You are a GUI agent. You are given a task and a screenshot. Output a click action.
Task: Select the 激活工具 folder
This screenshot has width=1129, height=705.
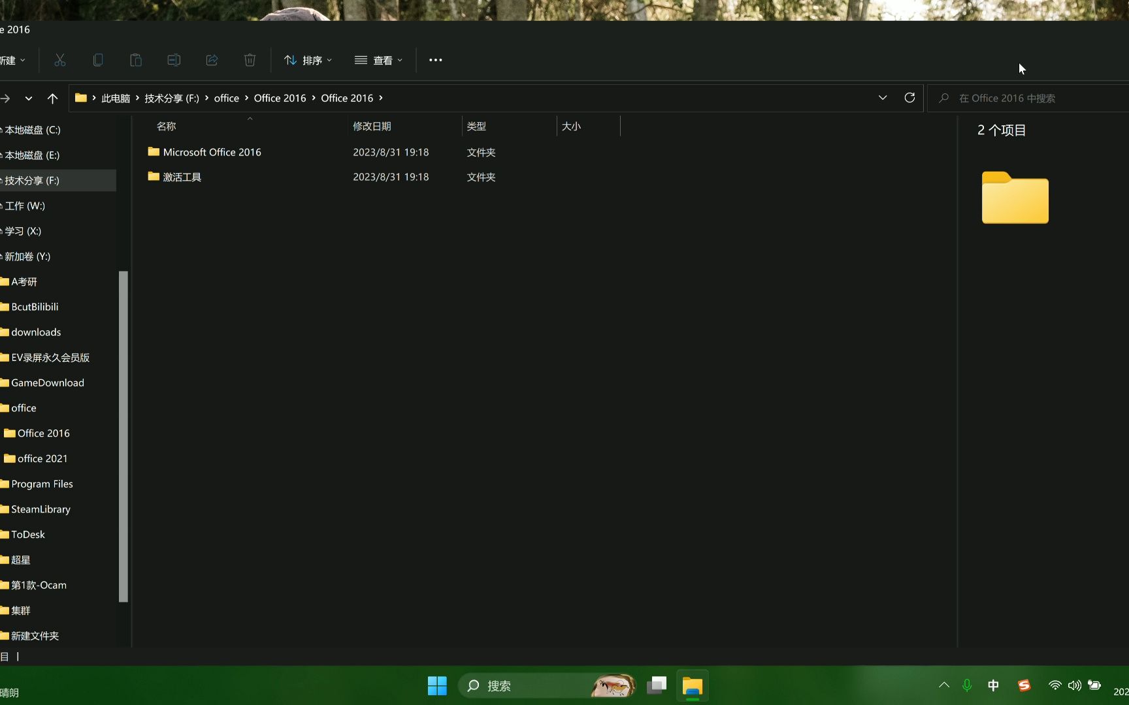pos(182,177)
